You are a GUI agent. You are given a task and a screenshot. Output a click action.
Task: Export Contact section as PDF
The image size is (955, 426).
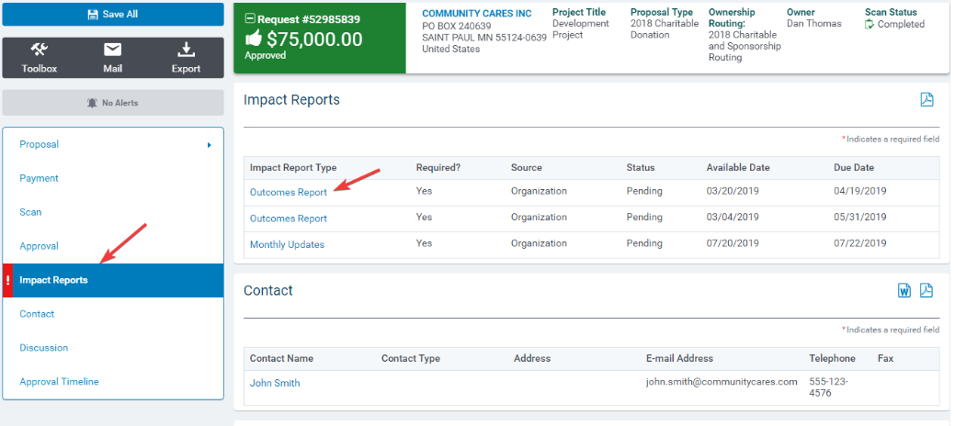(927, 290)
